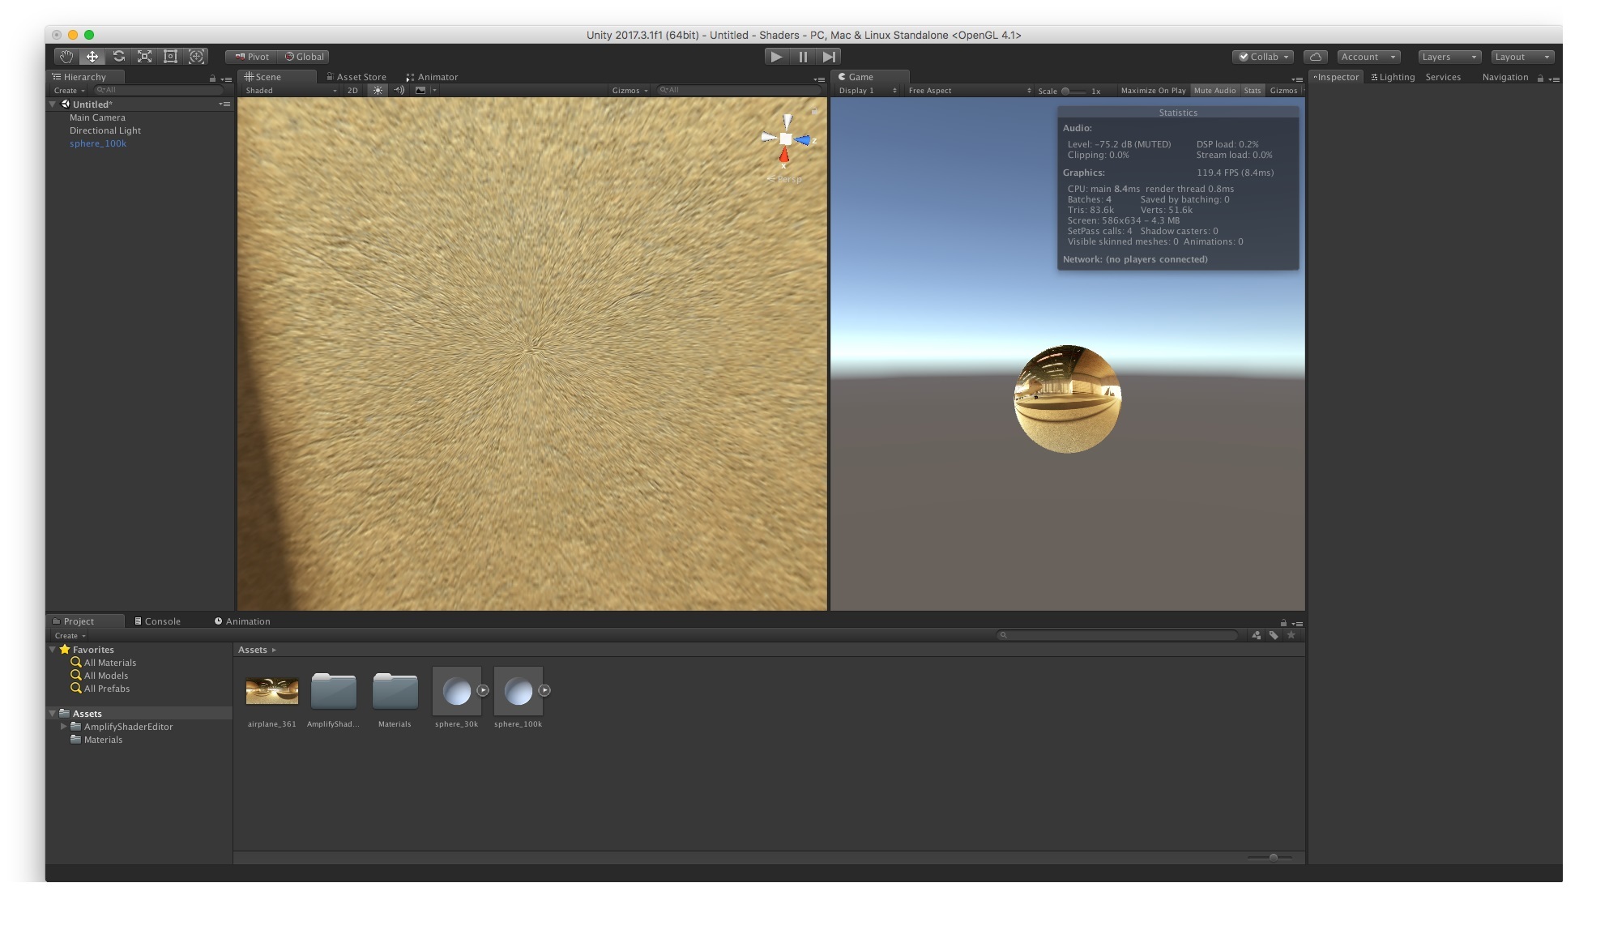Select the Rotate tool

pos(119,56)
